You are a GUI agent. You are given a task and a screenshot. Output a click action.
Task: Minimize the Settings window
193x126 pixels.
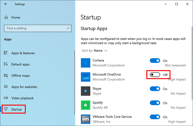click(x=166, y=4)
